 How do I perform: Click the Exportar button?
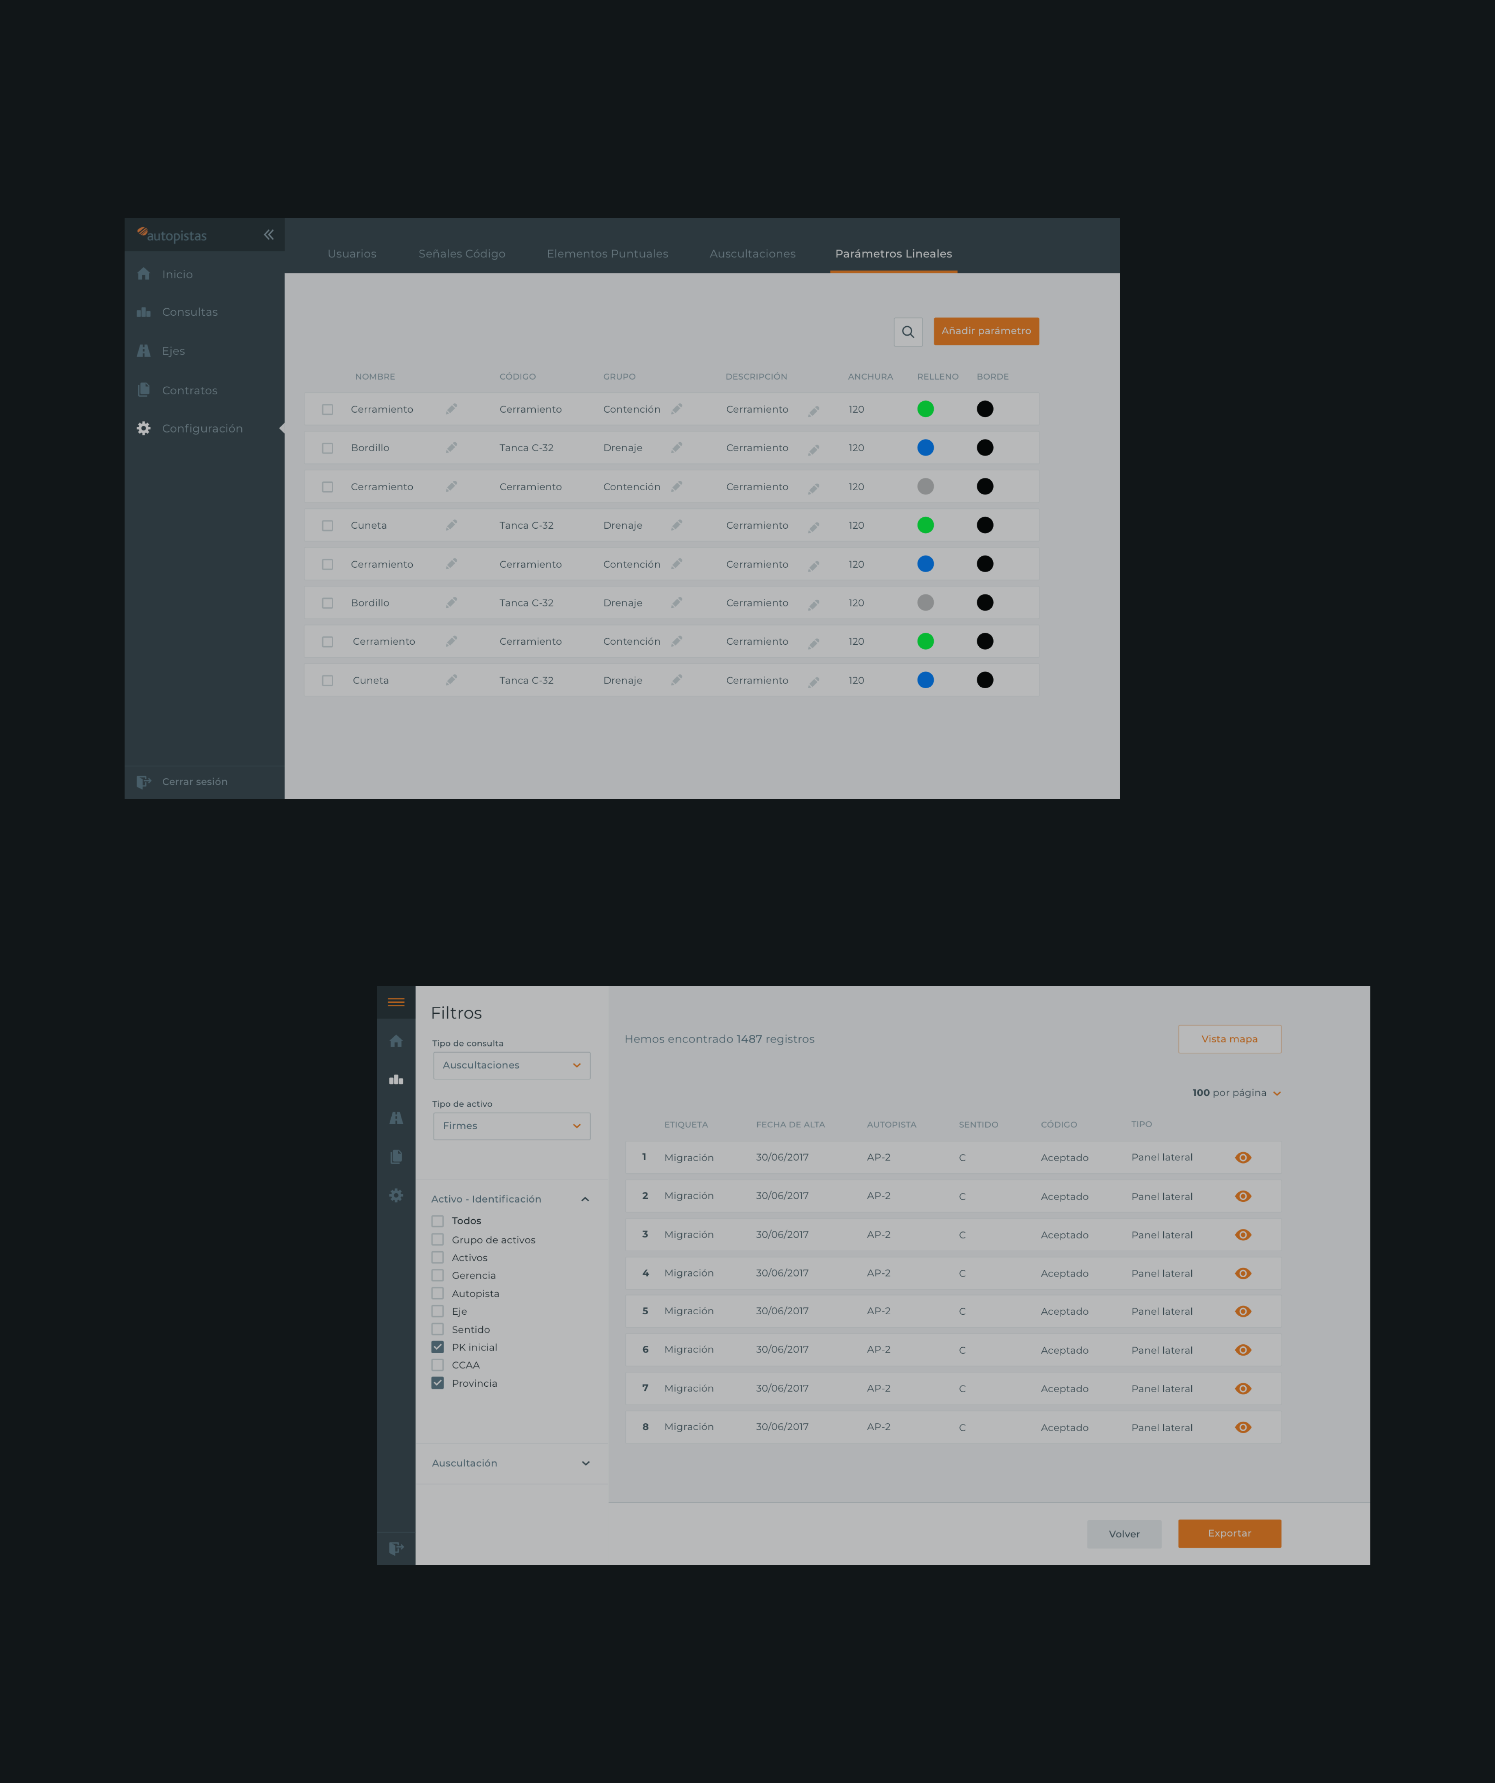pos(1228,1533)
